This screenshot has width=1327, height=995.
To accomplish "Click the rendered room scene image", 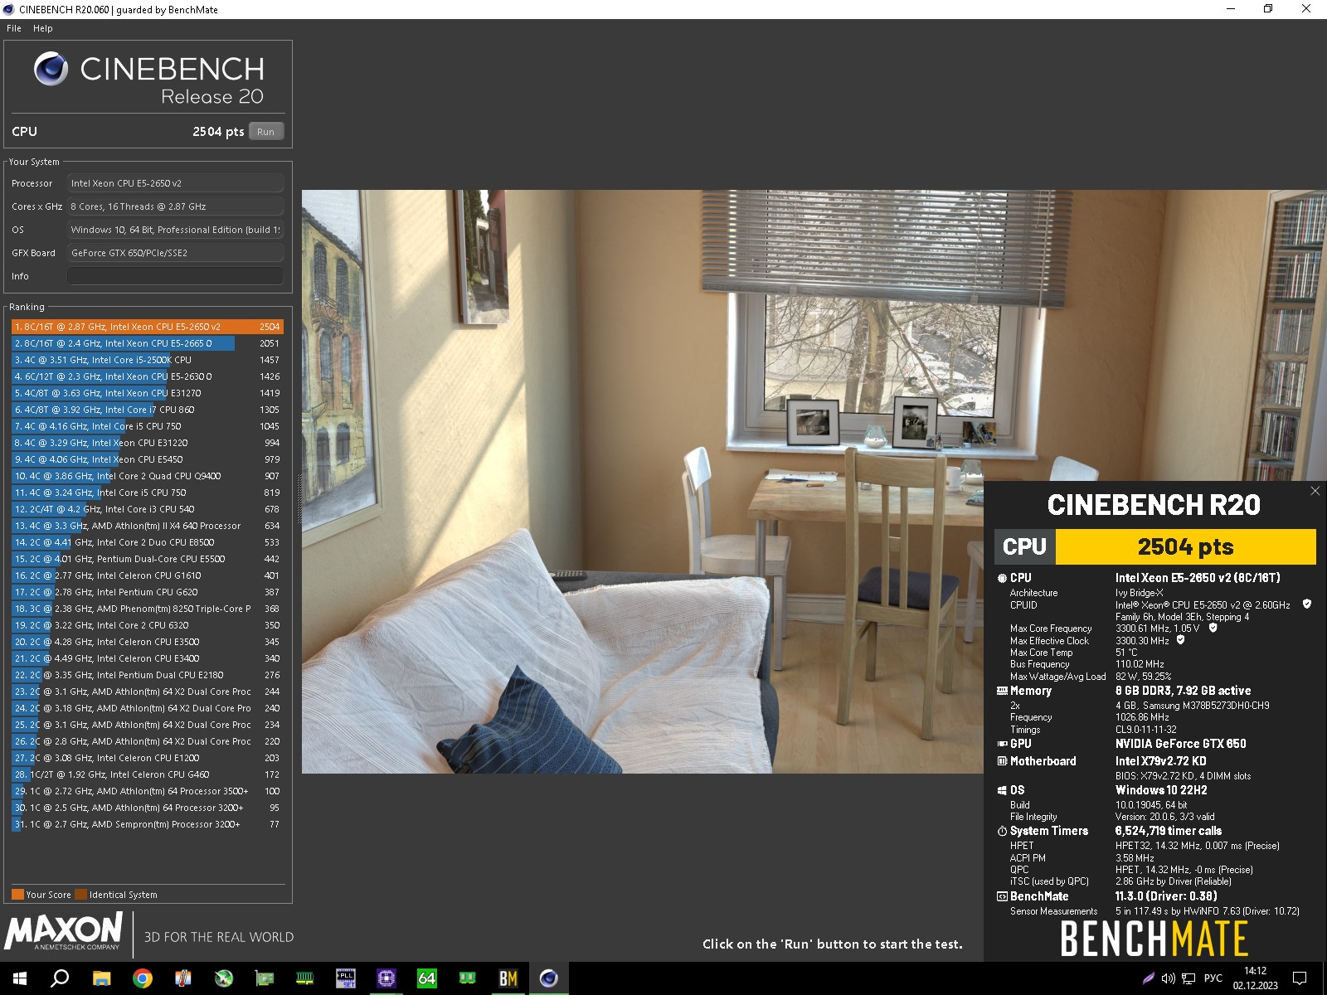I will pos(643,482).
